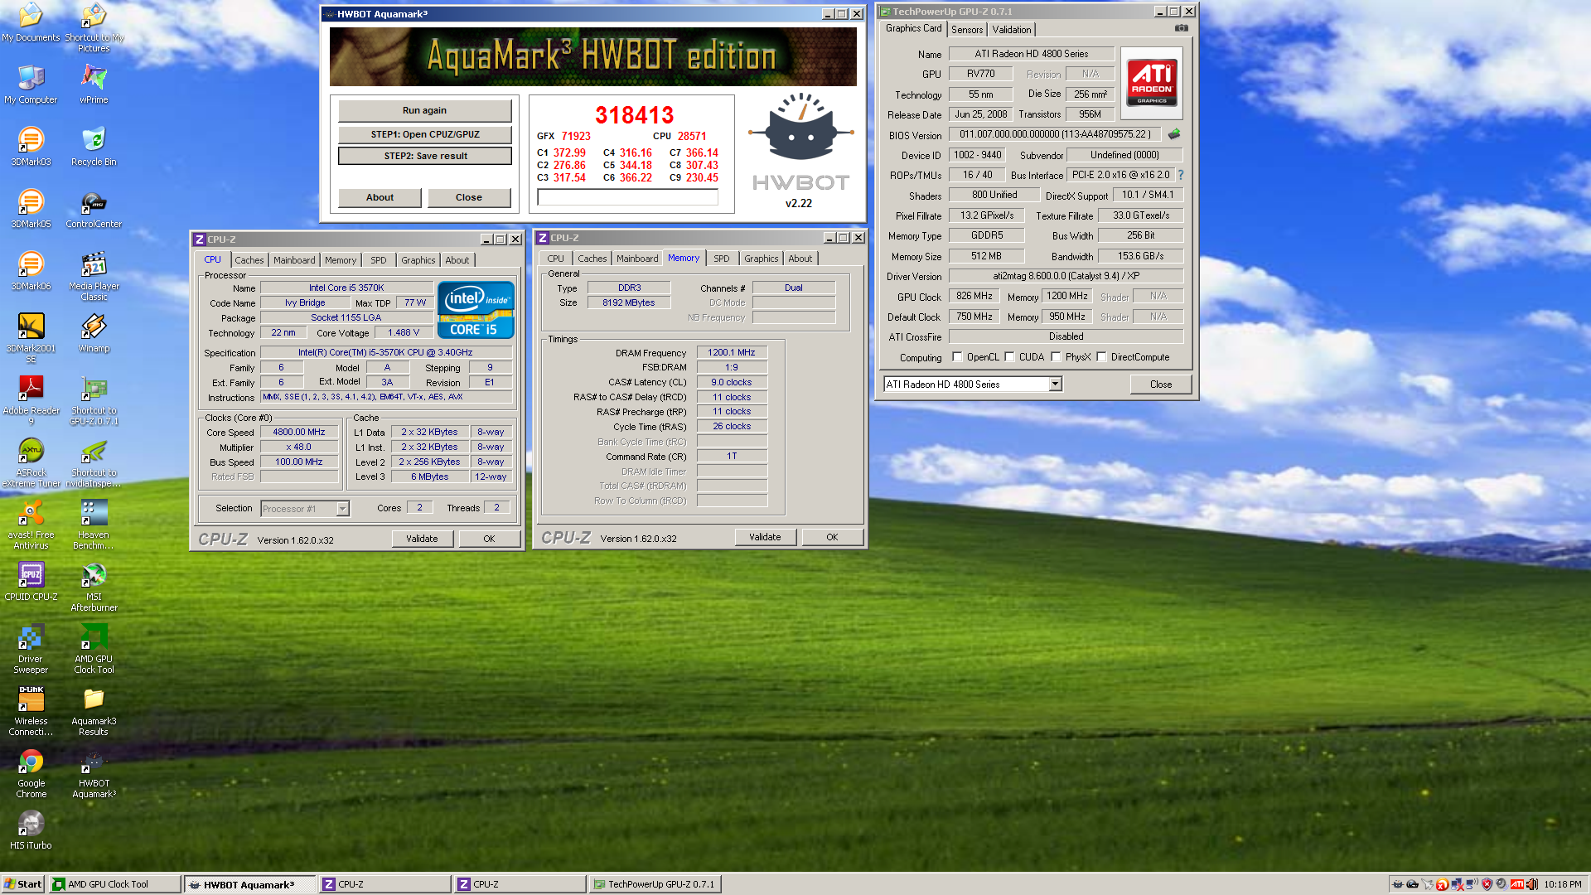This screenshot has height=895, width=1591.
Task: Launch 3DMark05 desktop shortcut
Action: [31, 208]
